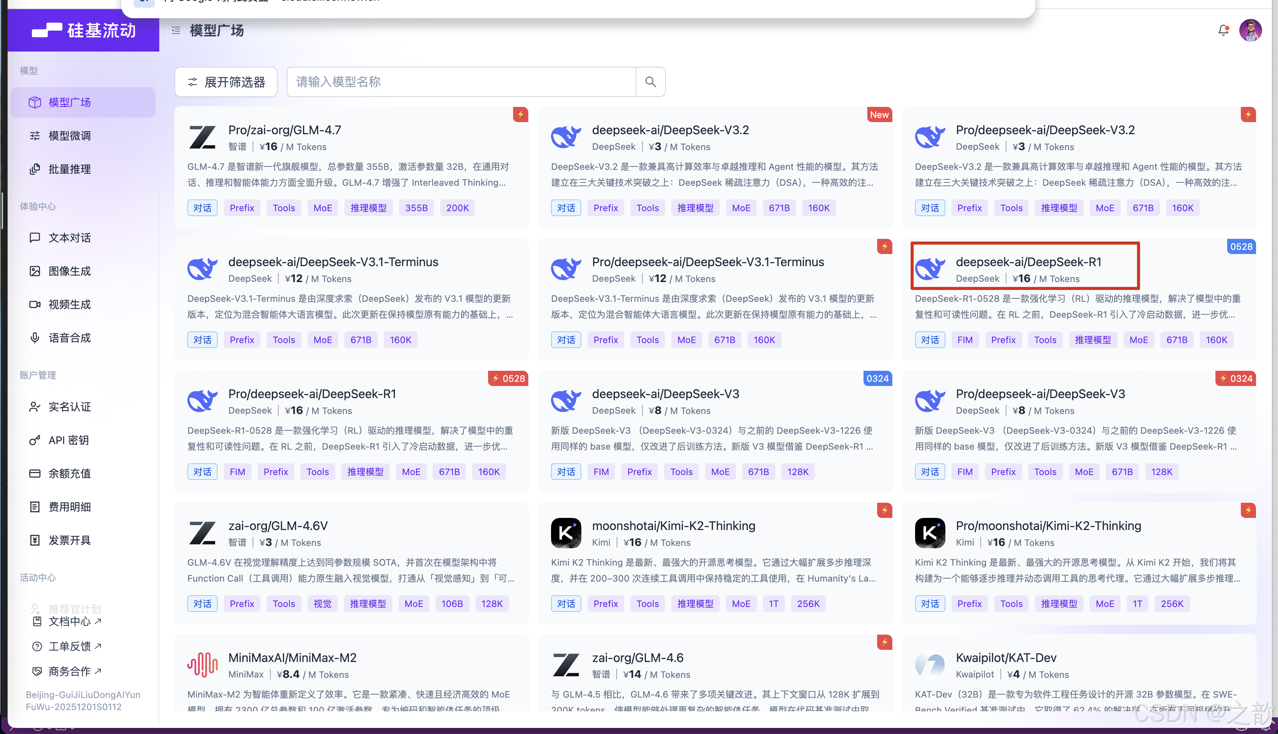Open the 图像生成 page
This screenshot has height=734, width=1278.
tap(69, 271)
